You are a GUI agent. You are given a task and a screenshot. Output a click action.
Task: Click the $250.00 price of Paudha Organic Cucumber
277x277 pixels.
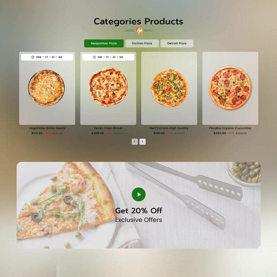(220, 133)
